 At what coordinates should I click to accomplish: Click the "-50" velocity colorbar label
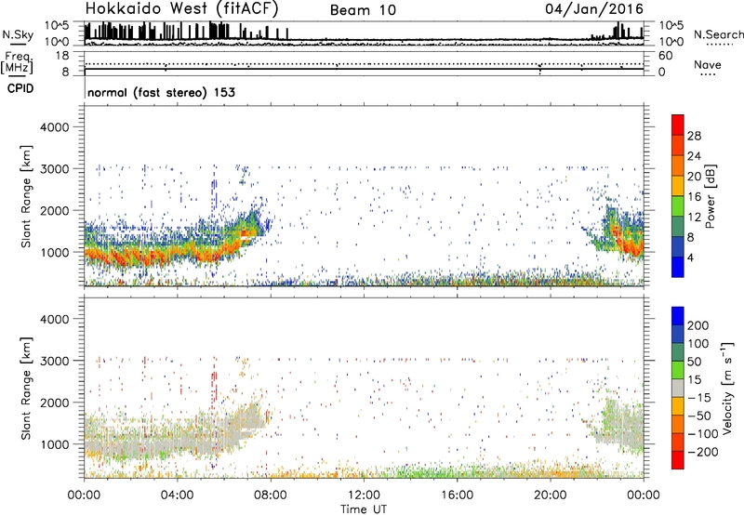tap(699, 416)
